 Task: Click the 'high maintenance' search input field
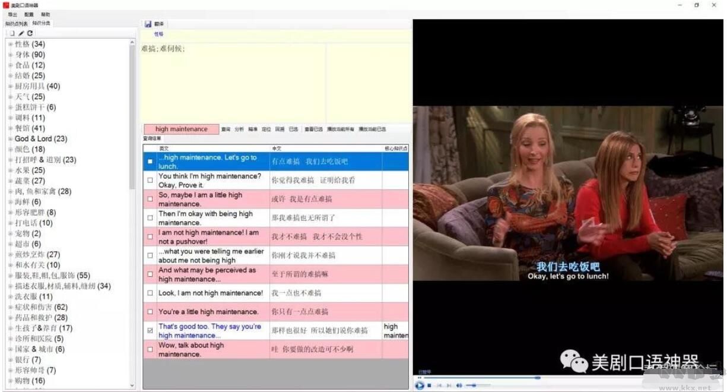click(x=181, y=129)
